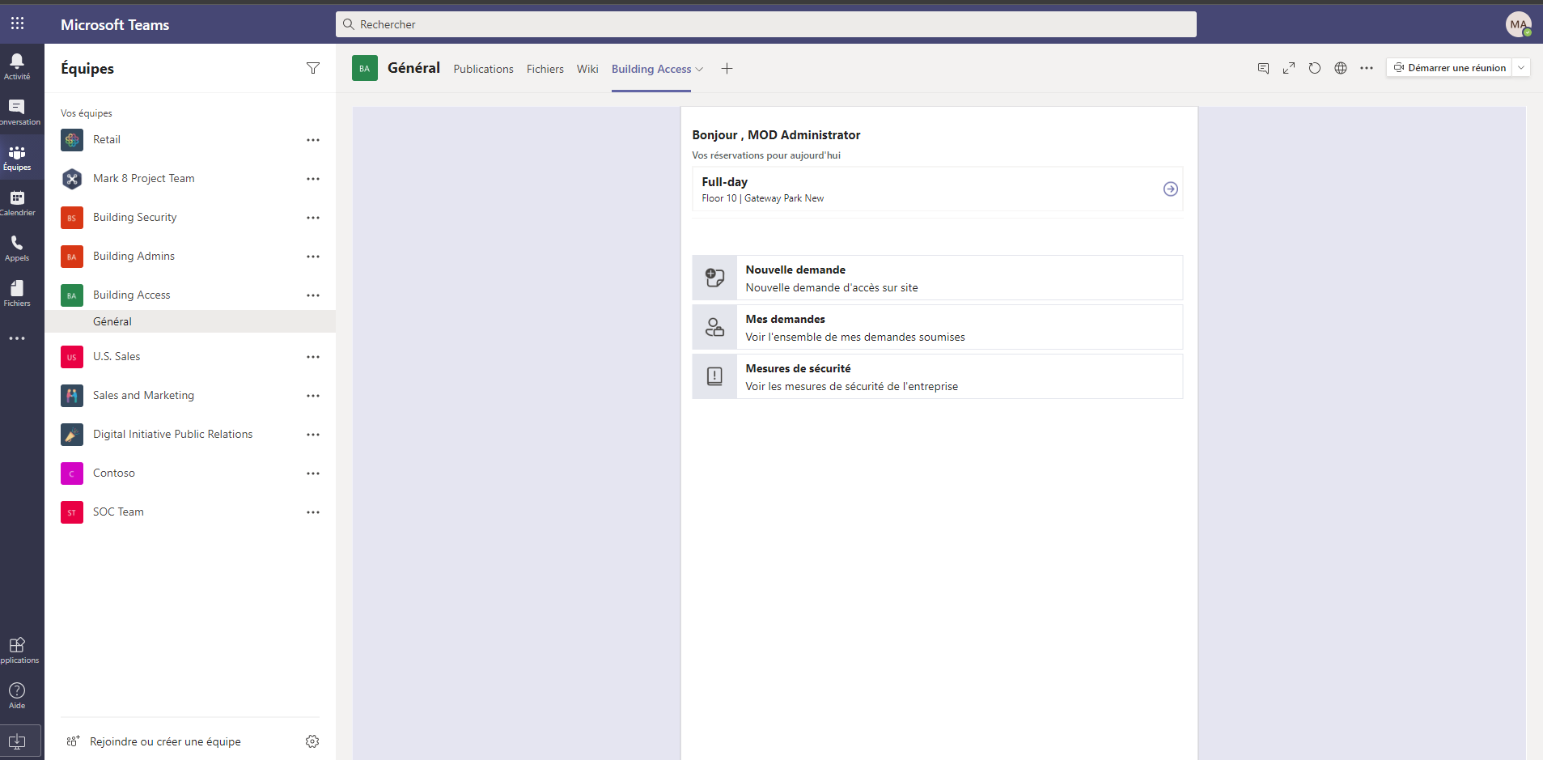Open the Sales and Marketing team

[x=190, y=395]
